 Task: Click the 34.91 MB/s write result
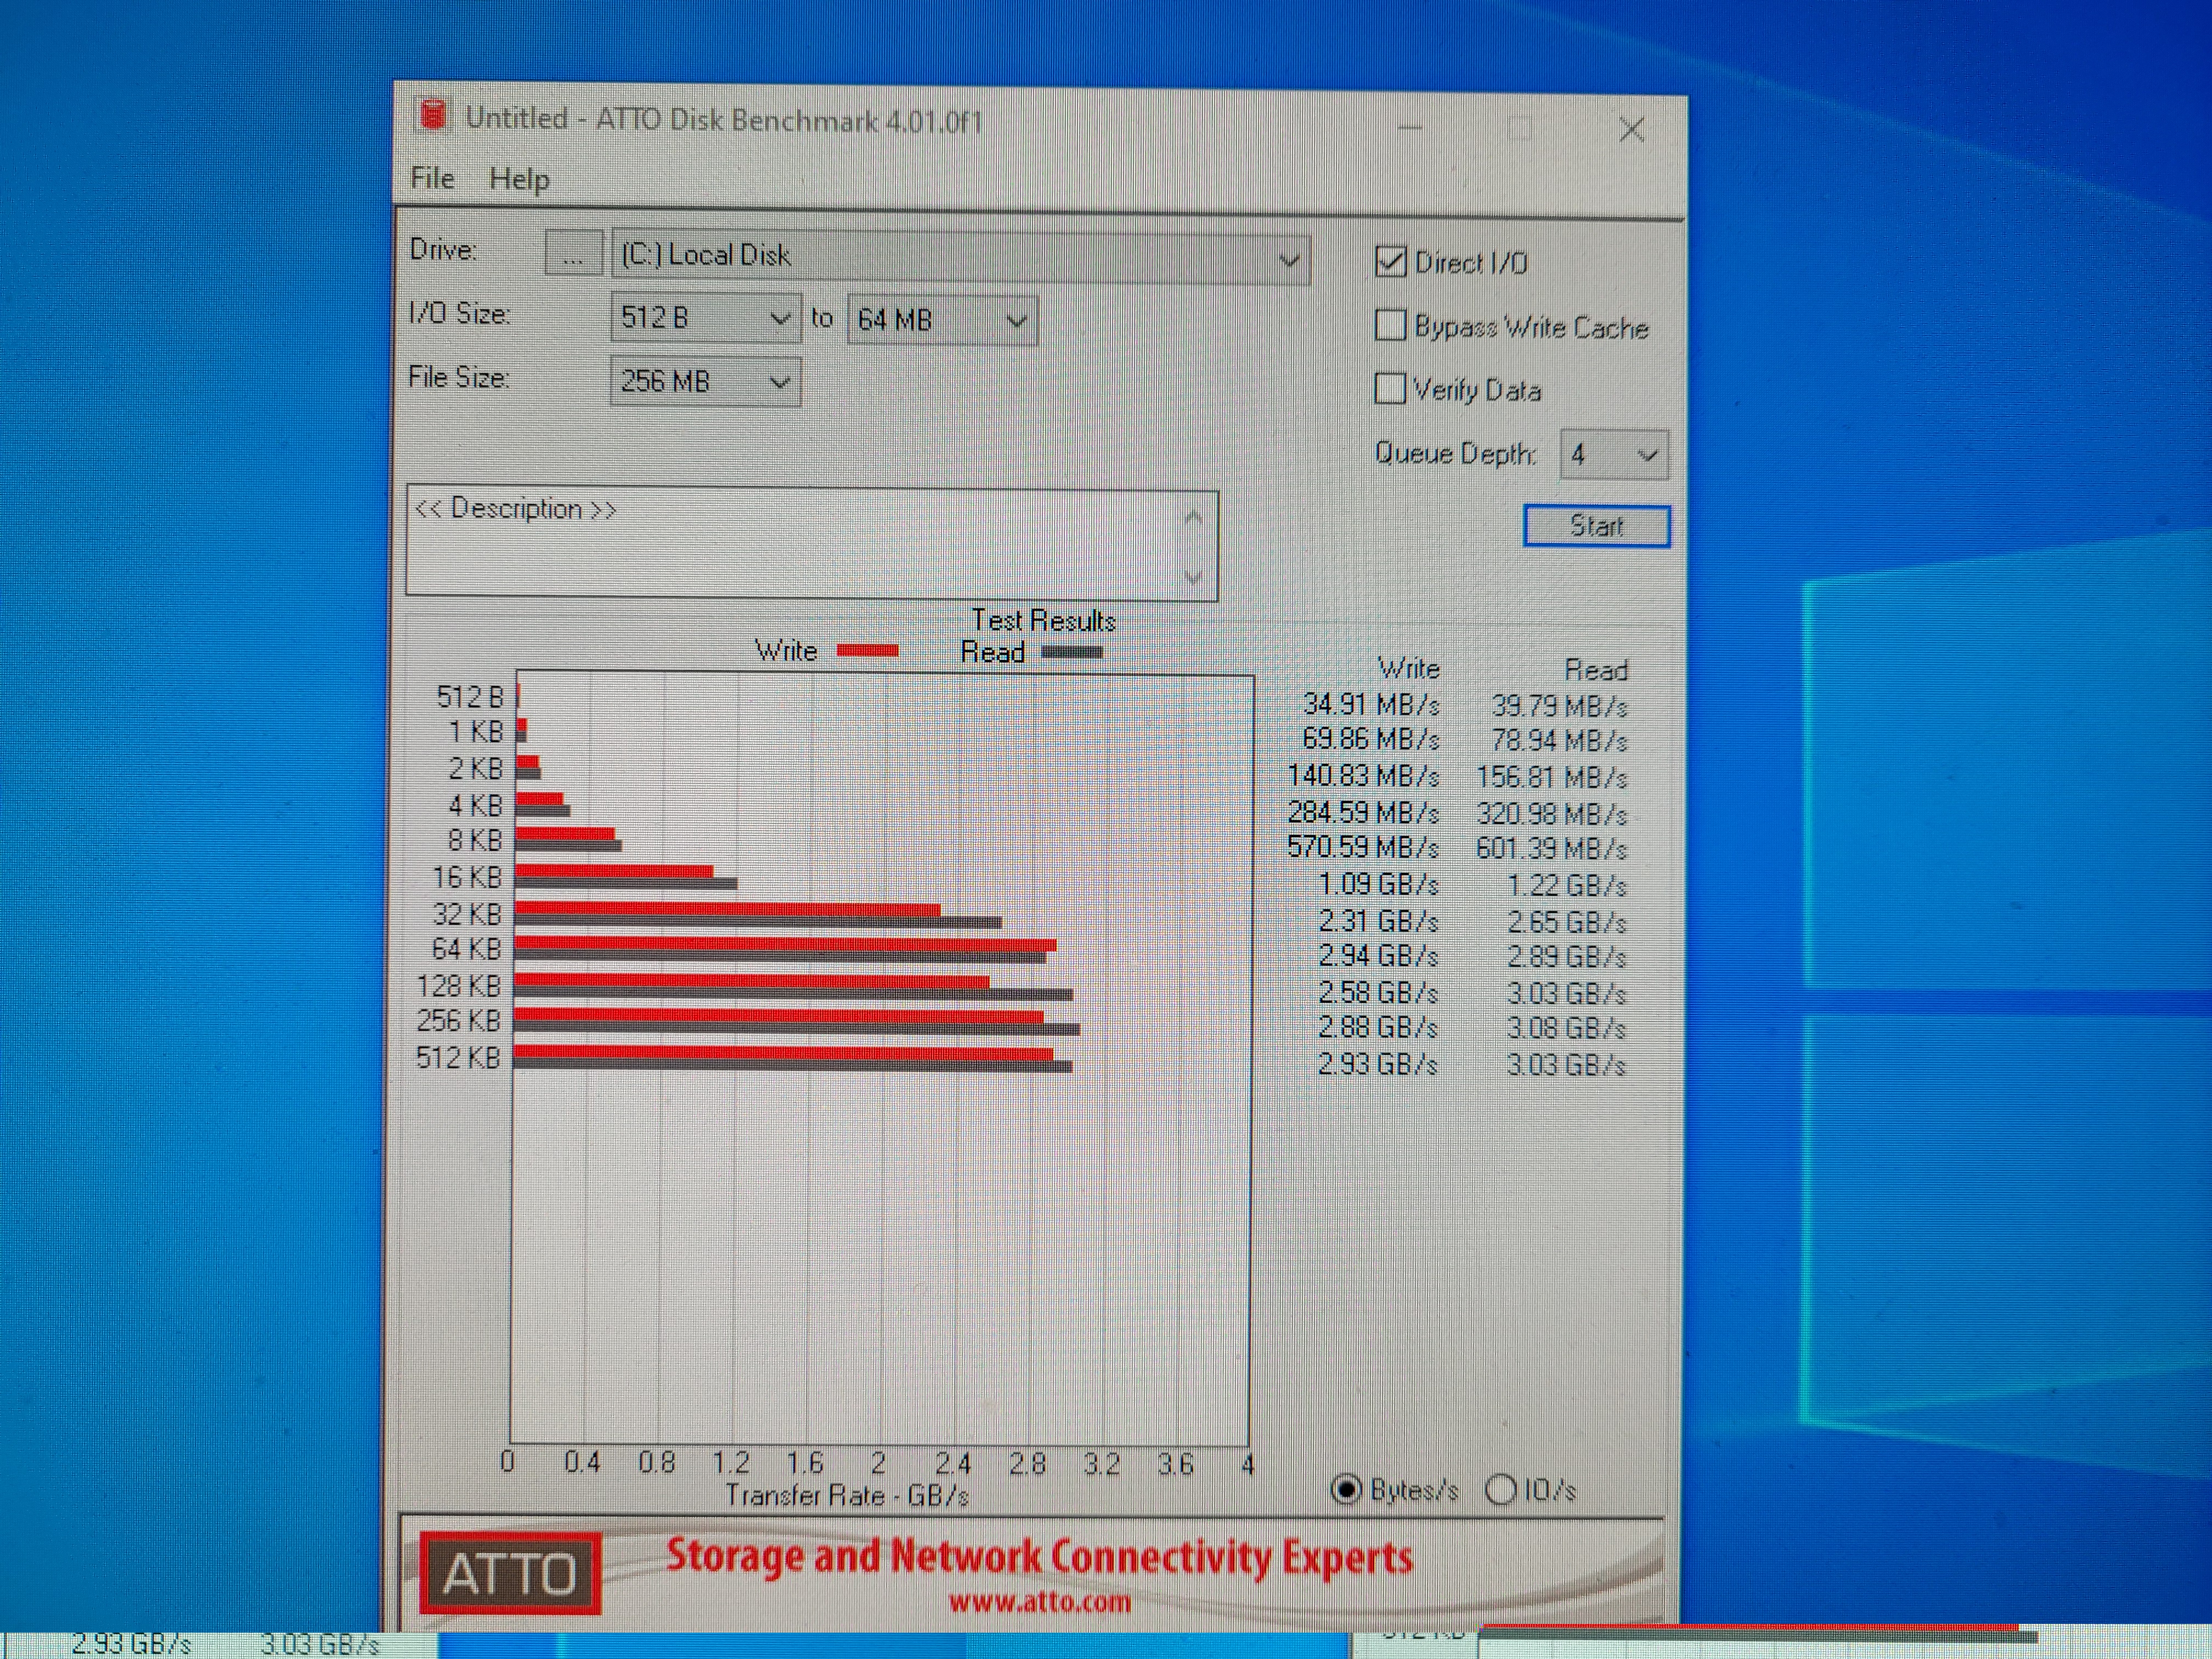(1370, 705)
